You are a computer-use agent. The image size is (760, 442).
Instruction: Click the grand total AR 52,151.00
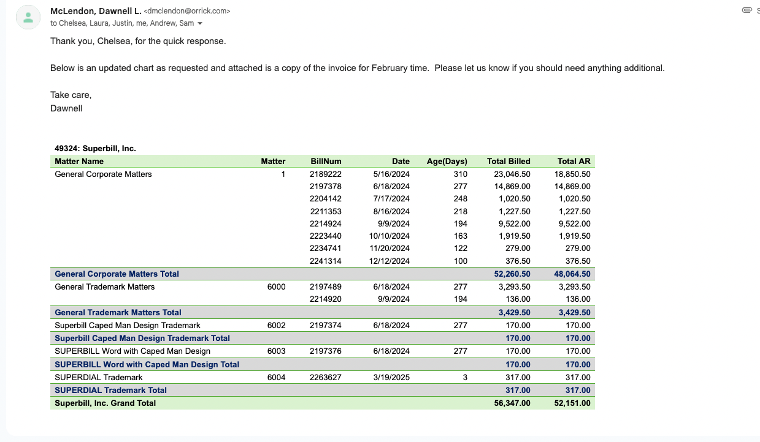tap(572, 403)
